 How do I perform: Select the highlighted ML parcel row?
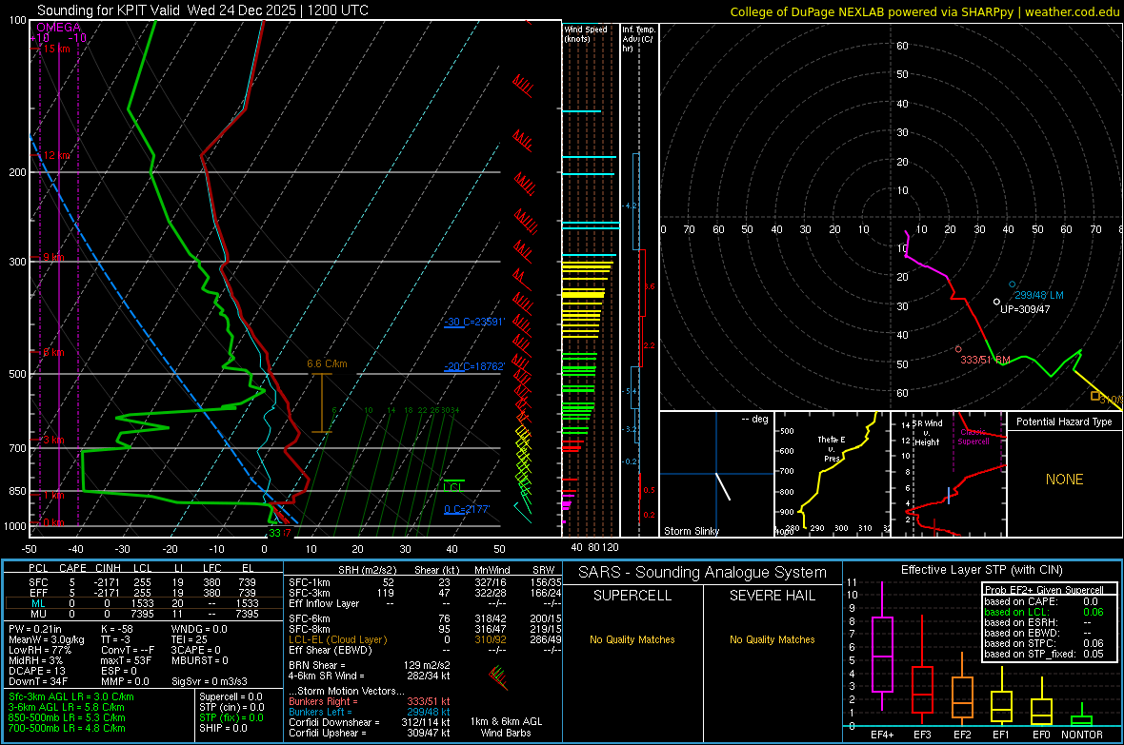coord(144,603)
